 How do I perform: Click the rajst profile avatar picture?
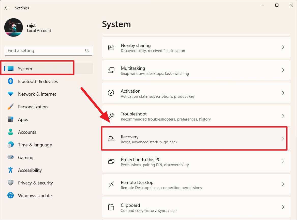click(x=14, y=28)
